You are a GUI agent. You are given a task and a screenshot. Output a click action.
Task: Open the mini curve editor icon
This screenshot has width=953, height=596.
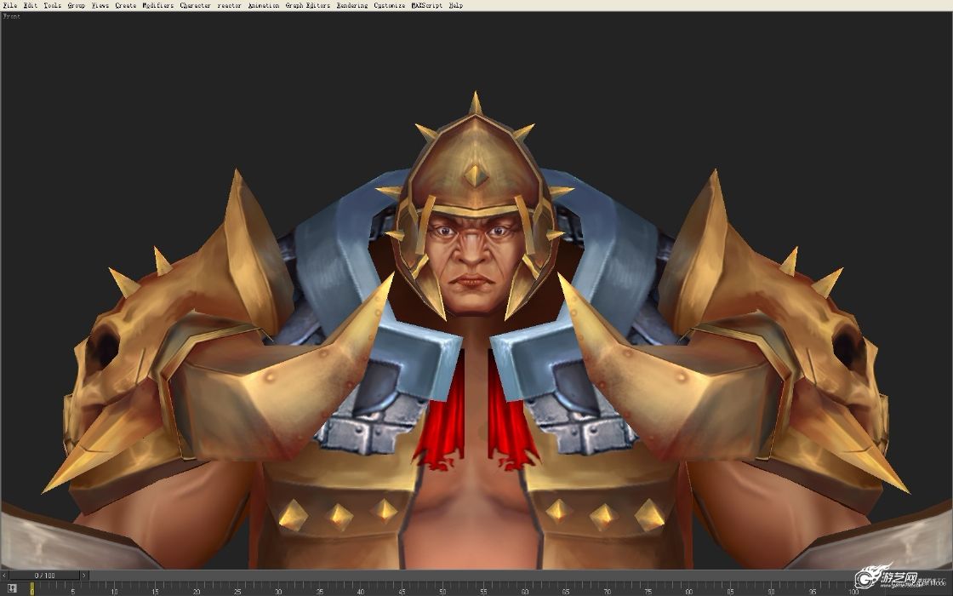coord(12,588)
